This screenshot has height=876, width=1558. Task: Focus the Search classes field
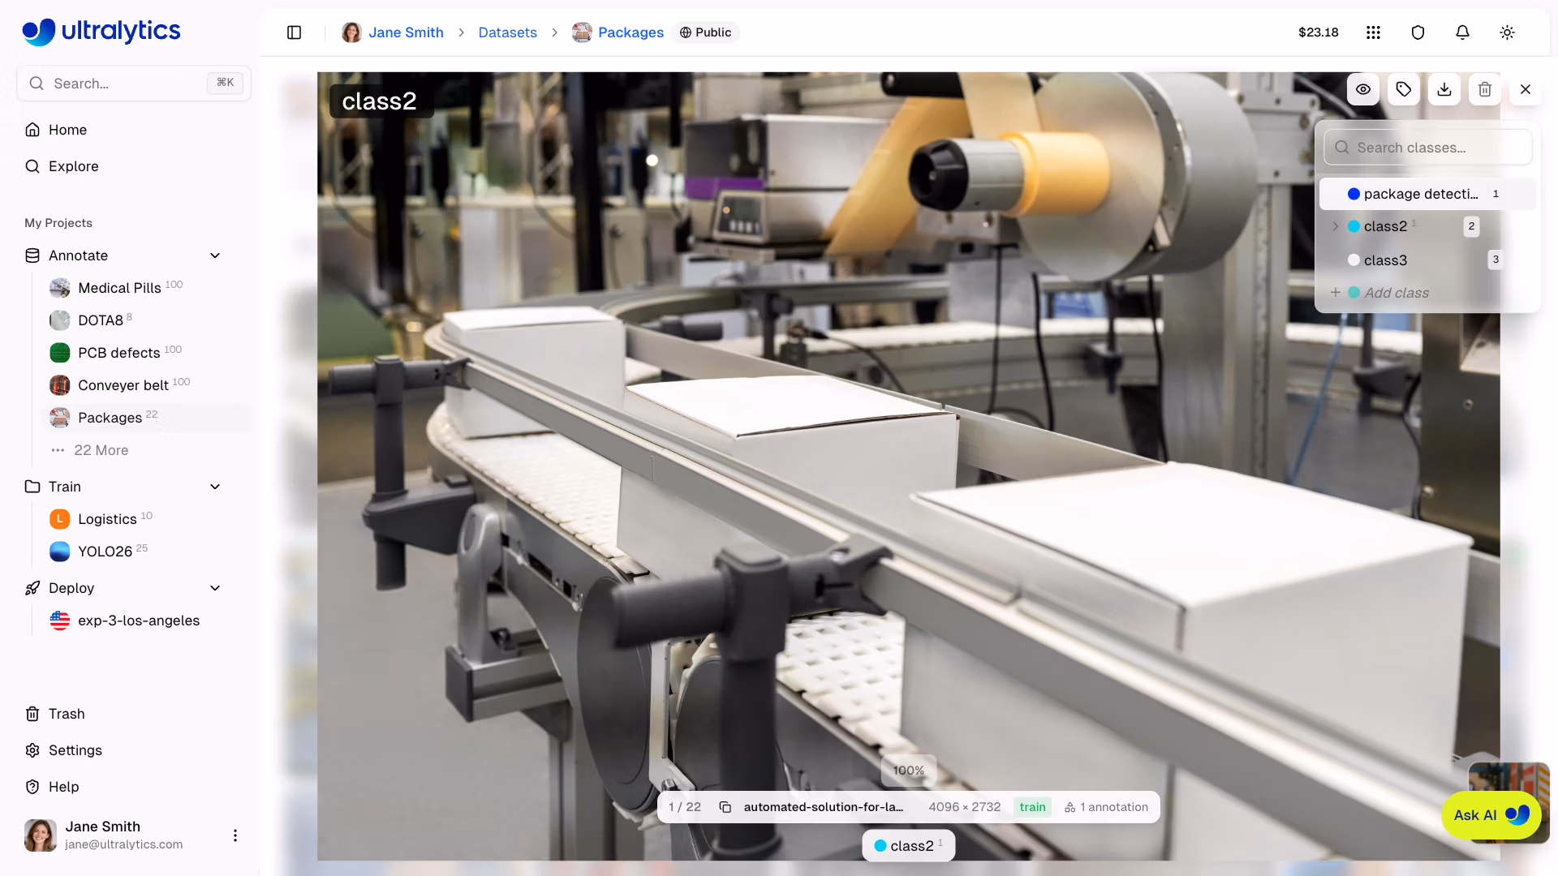[x=1428, y=148]
